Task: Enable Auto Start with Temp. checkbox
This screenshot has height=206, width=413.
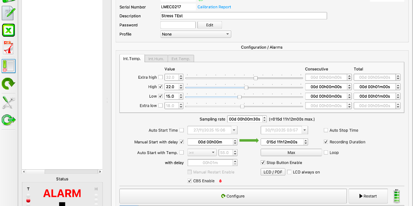Action: point(181,152)
